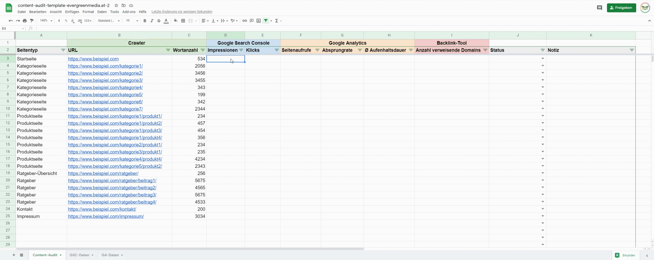
Task: Open the kategorie1/produkt1/ link
Action: tap(115, 116)
